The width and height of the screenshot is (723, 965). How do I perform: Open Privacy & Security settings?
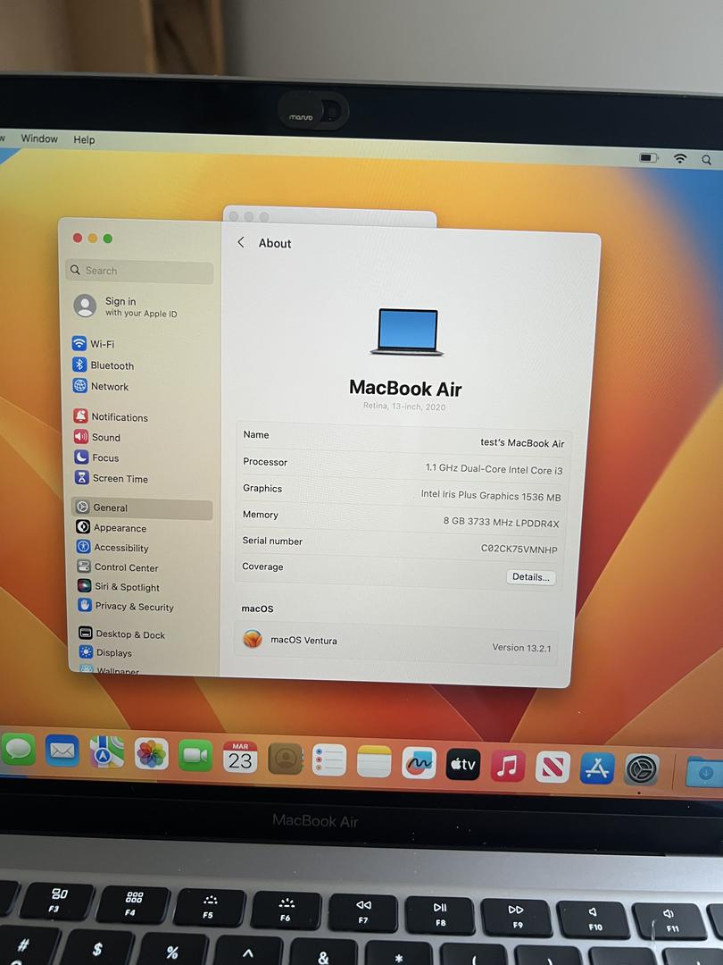click(126, 606)
